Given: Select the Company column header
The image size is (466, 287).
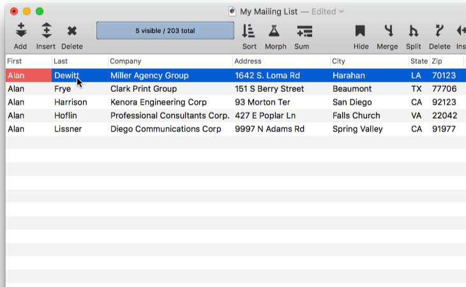Looking at the screenshot, I should (x=170, y=61).
